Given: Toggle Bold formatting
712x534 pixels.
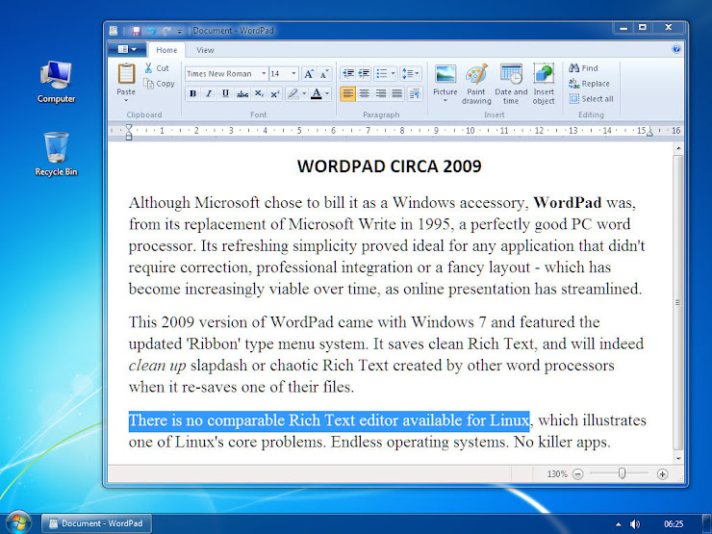Looking at the screenshot, I should (193, 93).
